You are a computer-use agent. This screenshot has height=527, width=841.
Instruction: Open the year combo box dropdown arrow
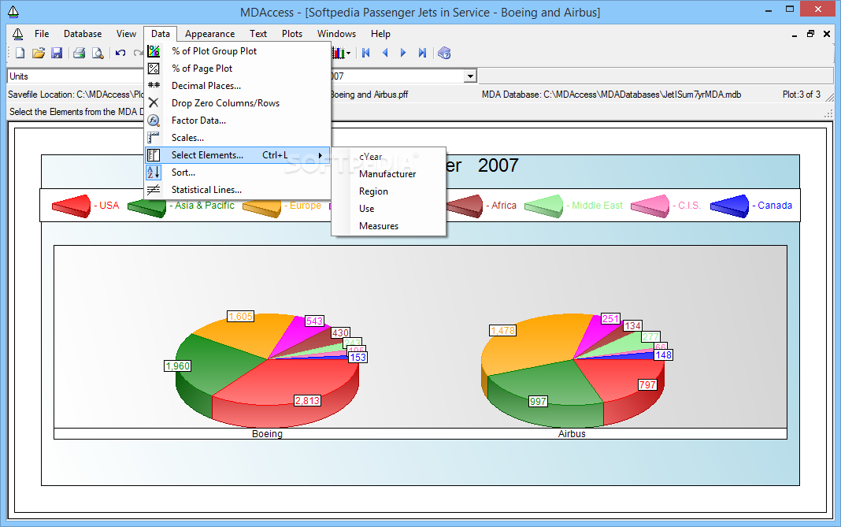(470, 76)
